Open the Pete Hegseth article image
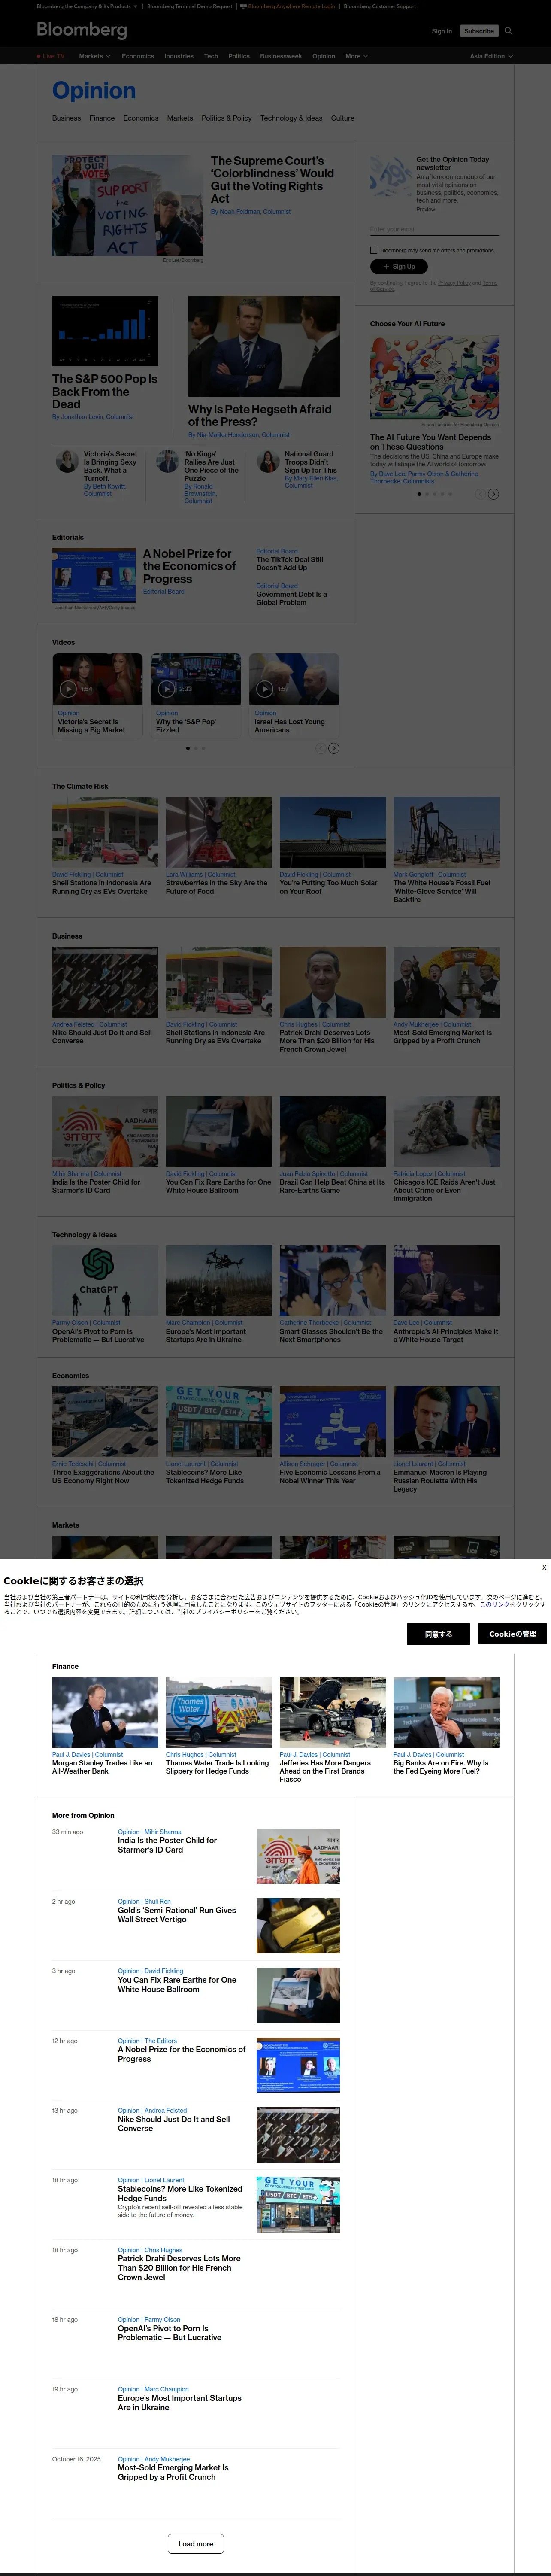Image resolution: width=551 pixels, height=2576 pixels. click(x=264, y=346)
